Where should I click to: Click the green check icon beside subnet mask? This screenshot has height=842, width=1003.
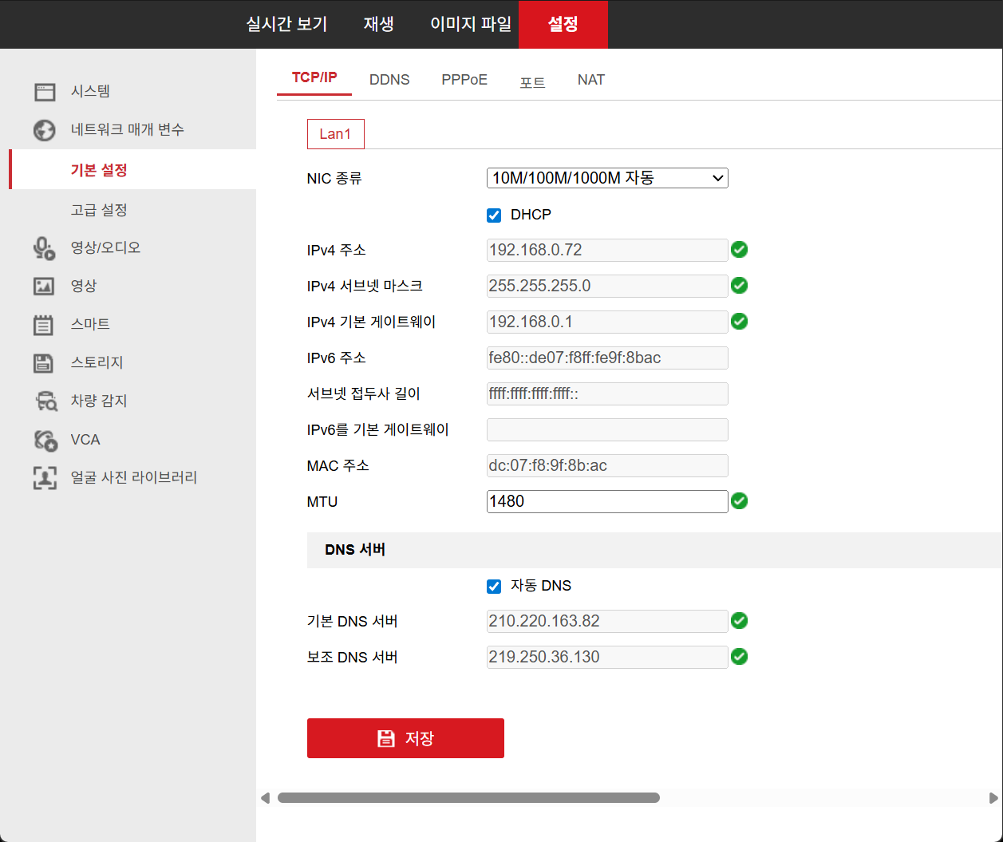(740, 286)
